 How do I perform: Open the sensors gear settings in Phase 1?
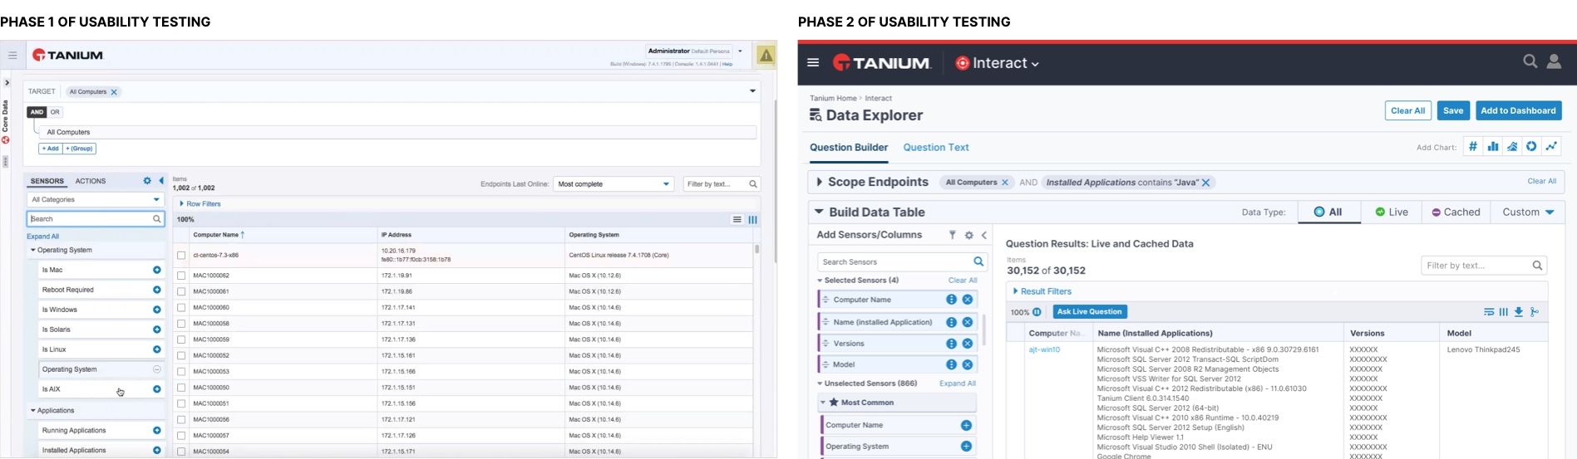pos(147,180)
